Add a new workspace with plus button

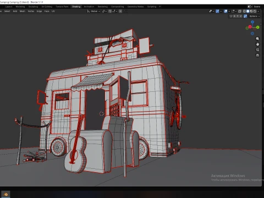(x=159, y=7)
